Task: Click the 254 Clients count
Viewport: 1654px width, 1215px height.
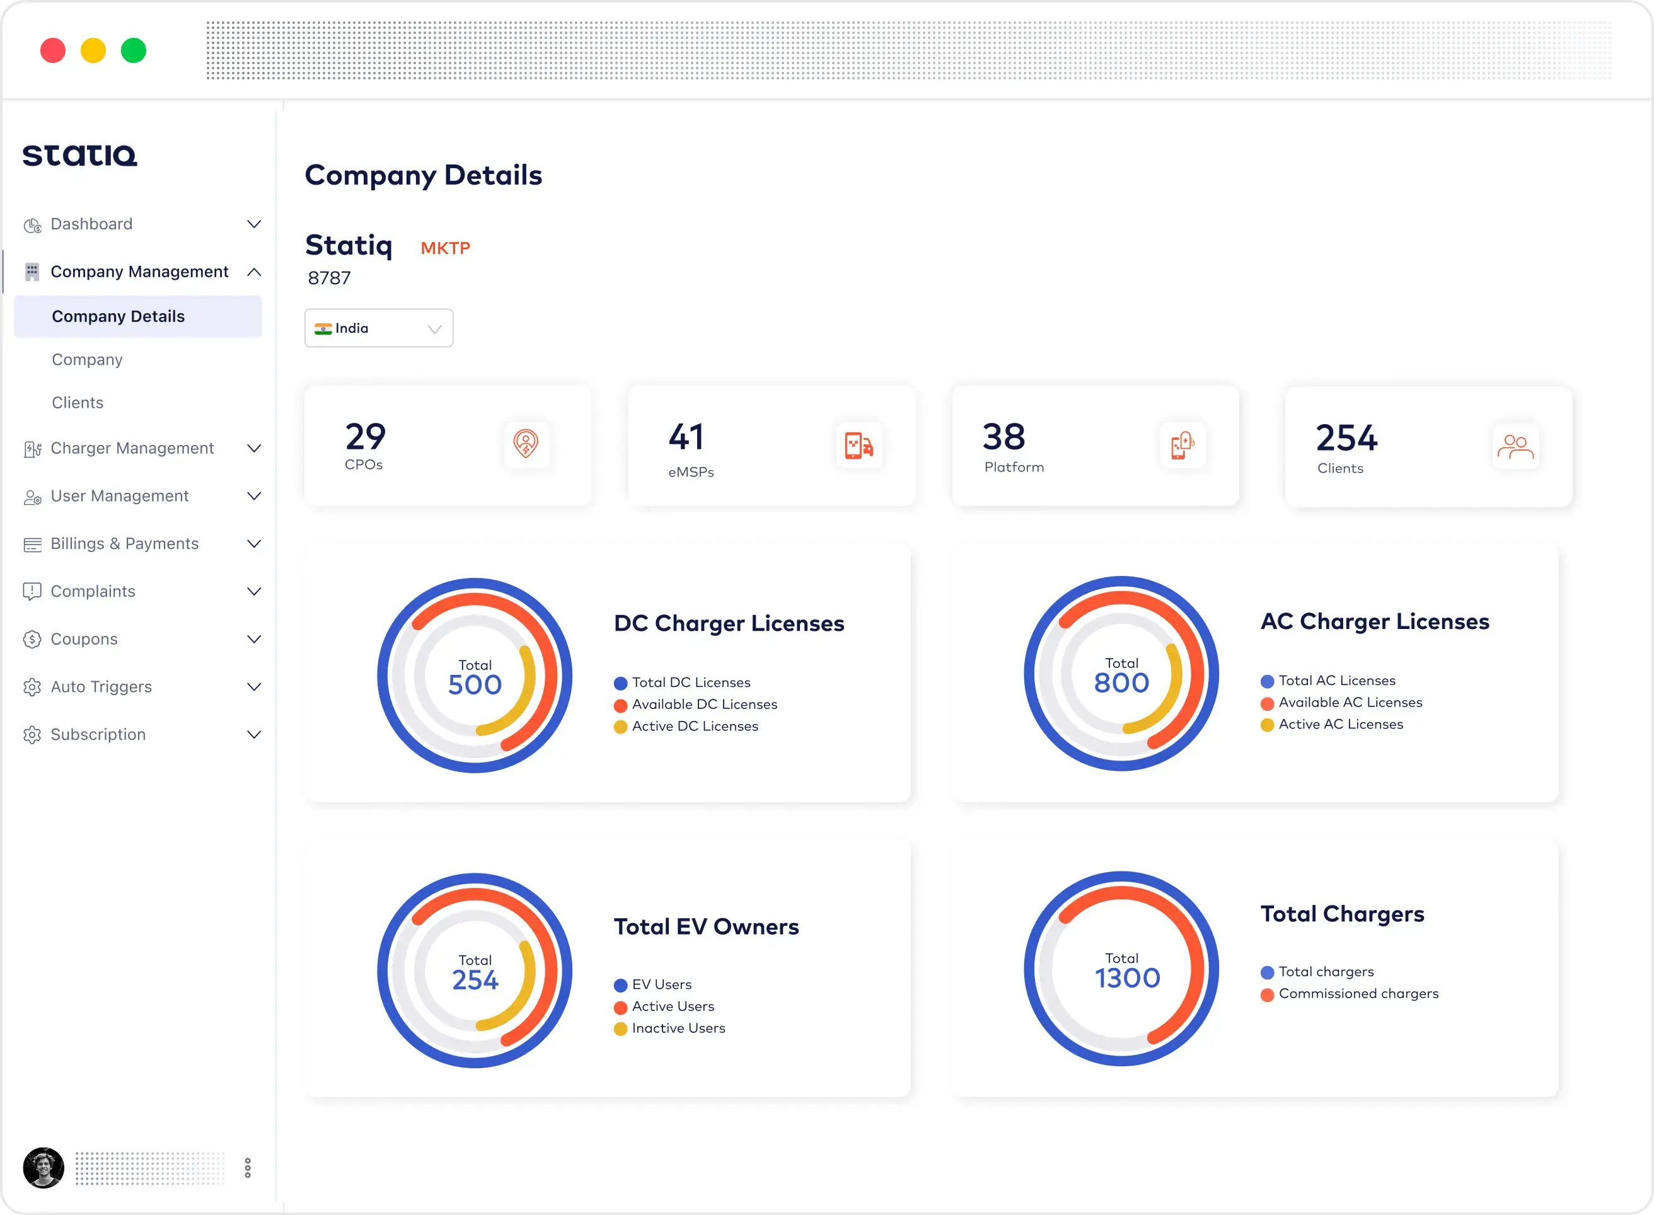Action: [x=1346, y=439]
